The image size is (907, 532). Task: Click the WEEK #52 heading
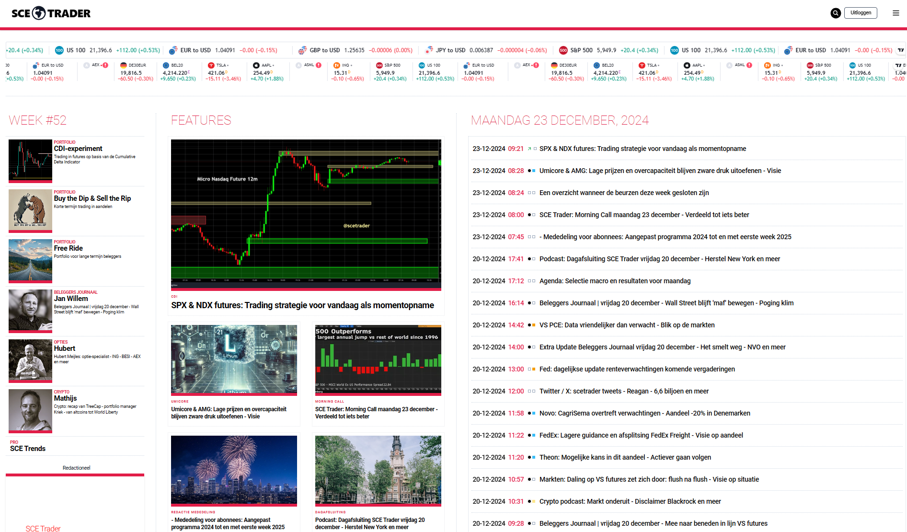[x=37, y=120]
